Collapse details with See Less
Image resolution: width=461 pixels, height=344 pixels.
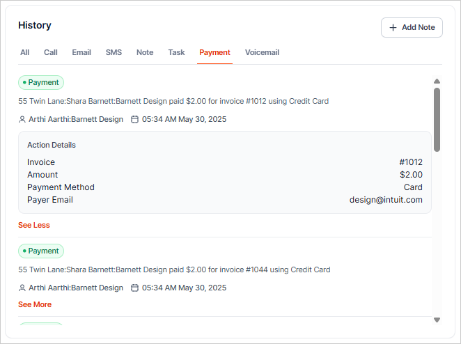(34, 225)
